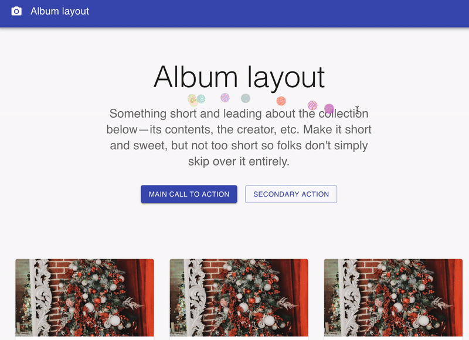The height and width of the screenshot is (340, 469).
Task: Open the first Christmas tree card image
Action: click(x=84, y=298)
